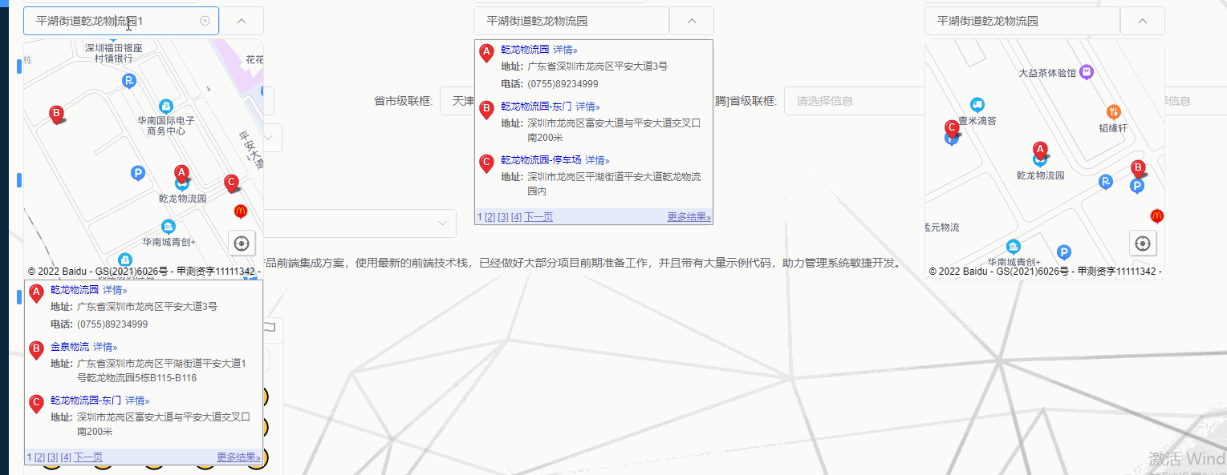Go to page [4] in the middle results

click(x=516, y=217)
